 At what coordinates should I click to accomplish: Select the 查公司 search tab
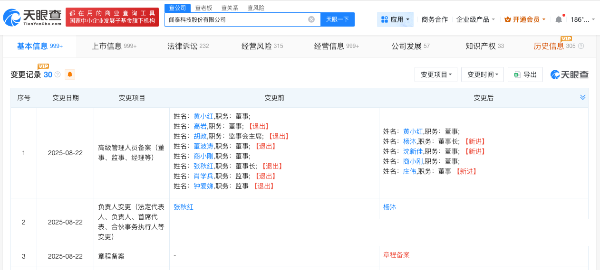[x=177, y=8]
